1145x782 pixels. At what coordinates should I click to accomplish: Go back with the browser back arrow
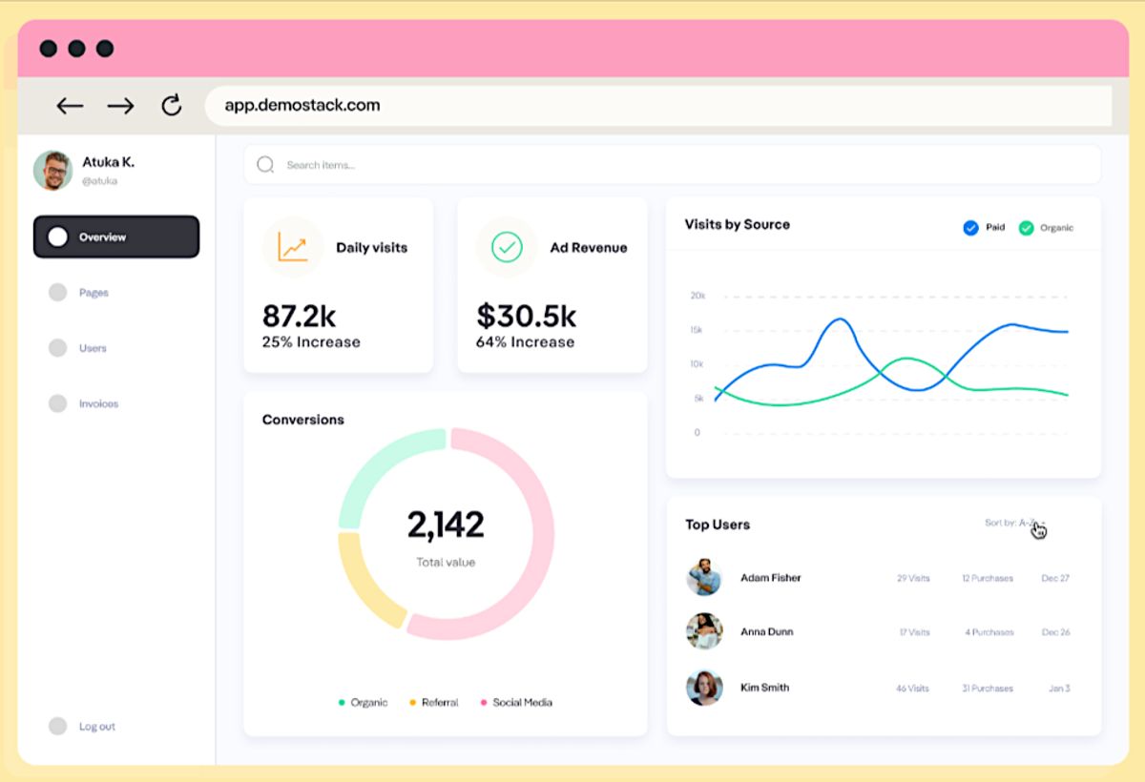[x=70, y=106]
